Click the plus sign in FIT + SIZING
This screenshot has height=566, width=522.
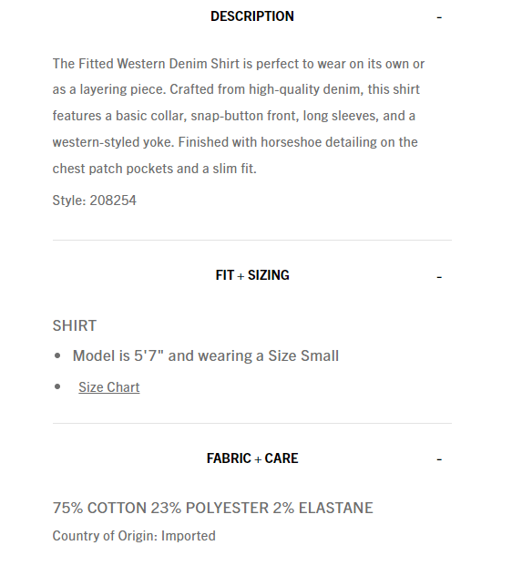241,276
